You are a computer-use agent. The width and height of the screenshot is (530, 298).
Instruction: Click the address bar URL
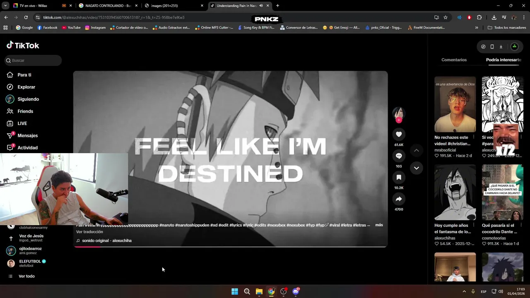[x=114, y=17]
